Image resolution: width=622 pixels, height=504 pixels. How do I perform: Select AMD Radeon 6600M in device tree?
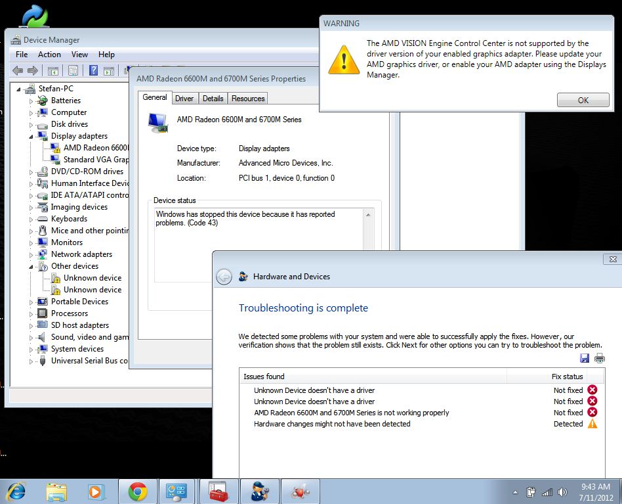point(96,148)
